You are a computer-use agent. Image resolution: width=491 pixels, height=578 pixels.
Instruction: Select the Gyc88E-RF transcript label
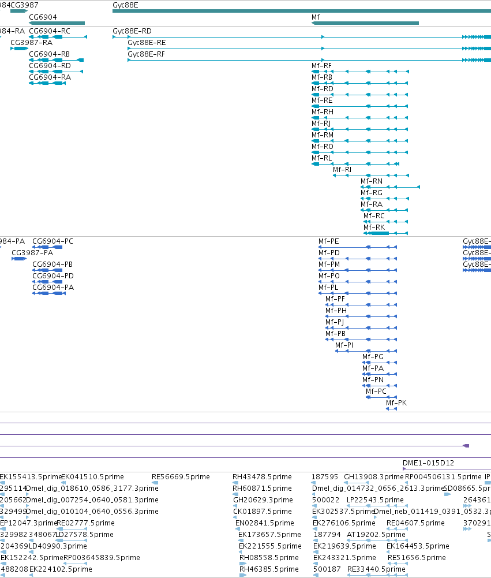click(x=146, y=54)
